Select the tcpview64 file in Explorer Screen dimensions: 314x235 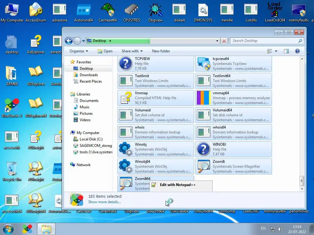click(x=233, y=64)
